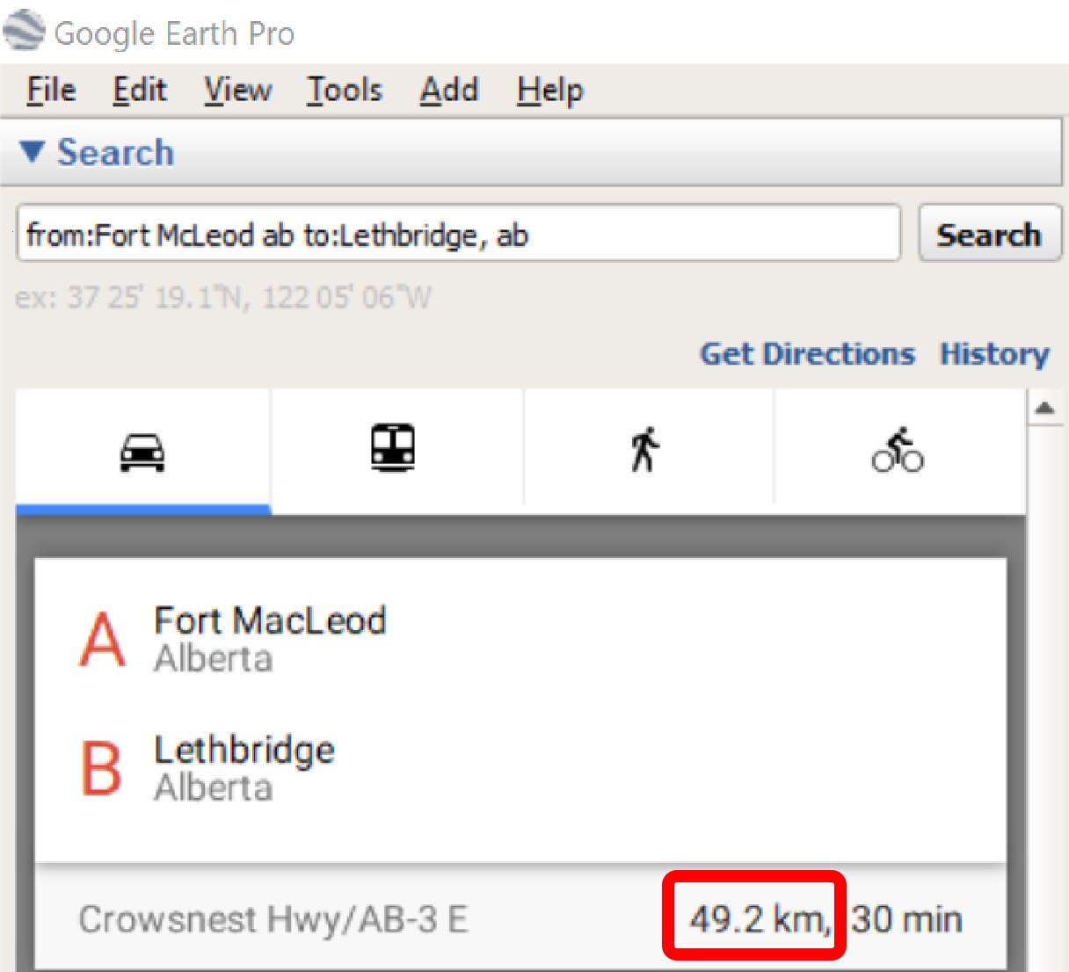Click the Google Earth Pro logo icon

tap(24, 31)
